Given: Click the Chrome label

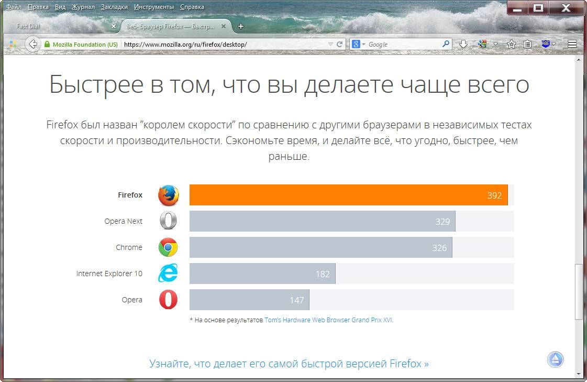Looking at the screenshot, I should coord(129,247).
